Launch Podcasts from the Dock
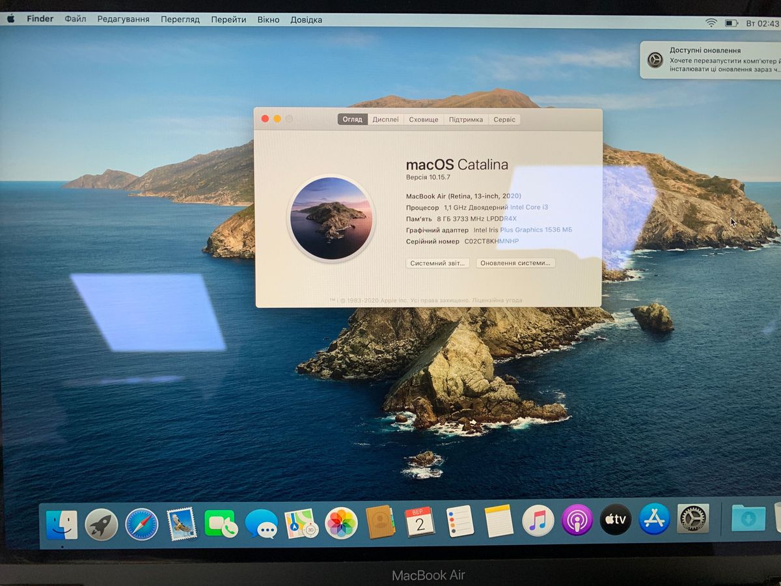The width and height of the screenshot is (781, 586). pyautogui.click(x=577, y=520)
